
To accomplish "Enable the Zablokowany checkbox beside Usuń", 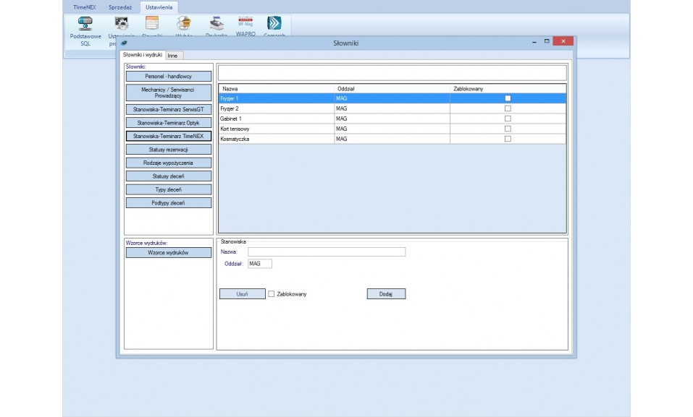I will click(x=272, y=294).
